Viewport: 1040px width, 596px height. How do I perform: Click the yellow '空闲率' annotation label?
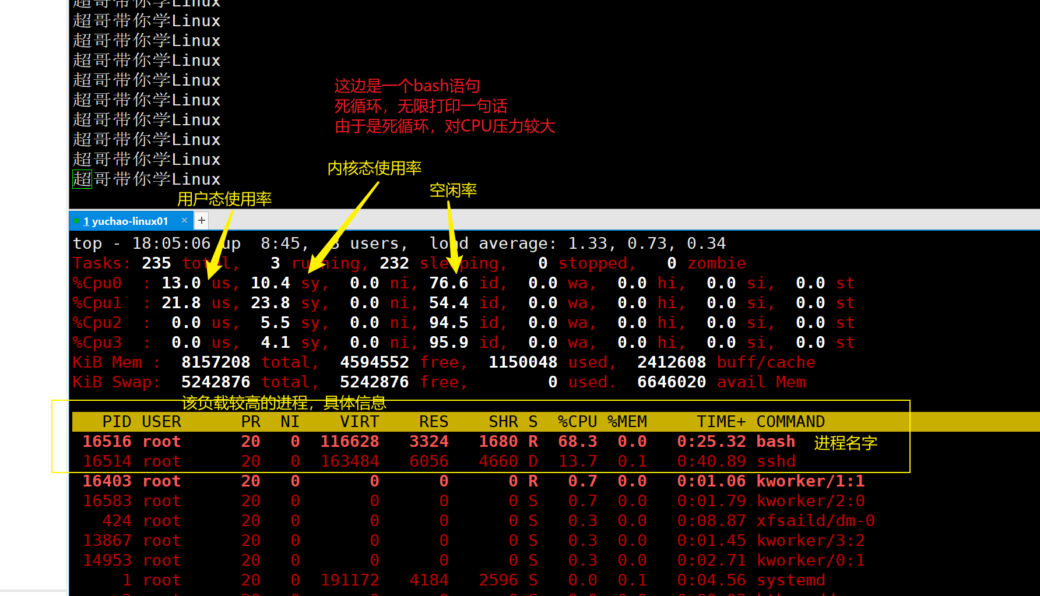(453, 191)
